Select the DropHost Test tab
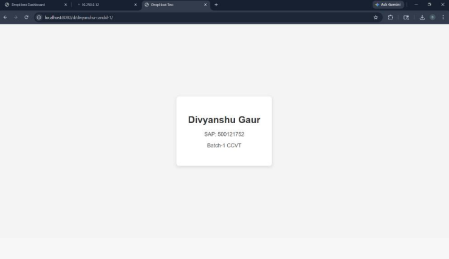Viewport: 449px width, 259px height. pyautogui.click(x=176, y=5)
